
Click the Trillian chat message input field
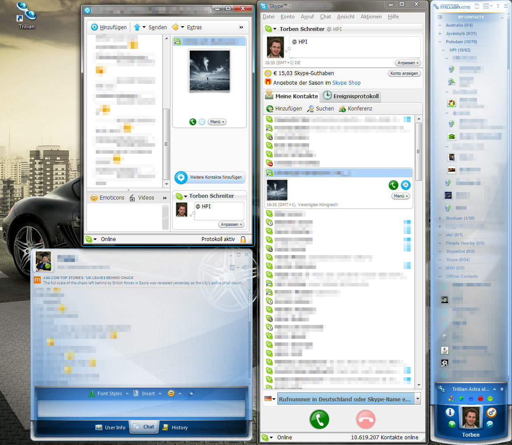[141, 409]
